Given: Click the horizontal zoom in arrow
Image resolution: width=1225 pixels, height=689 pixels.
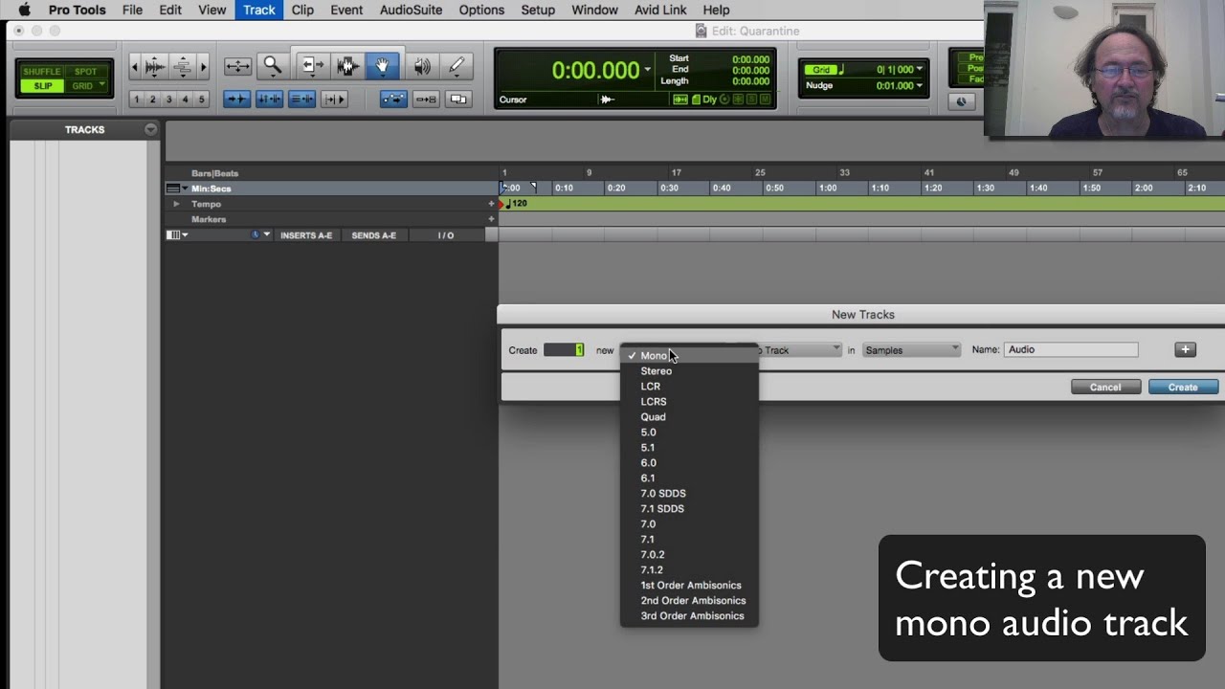Looking at the screenshot, I should click(x=202, y=66).
